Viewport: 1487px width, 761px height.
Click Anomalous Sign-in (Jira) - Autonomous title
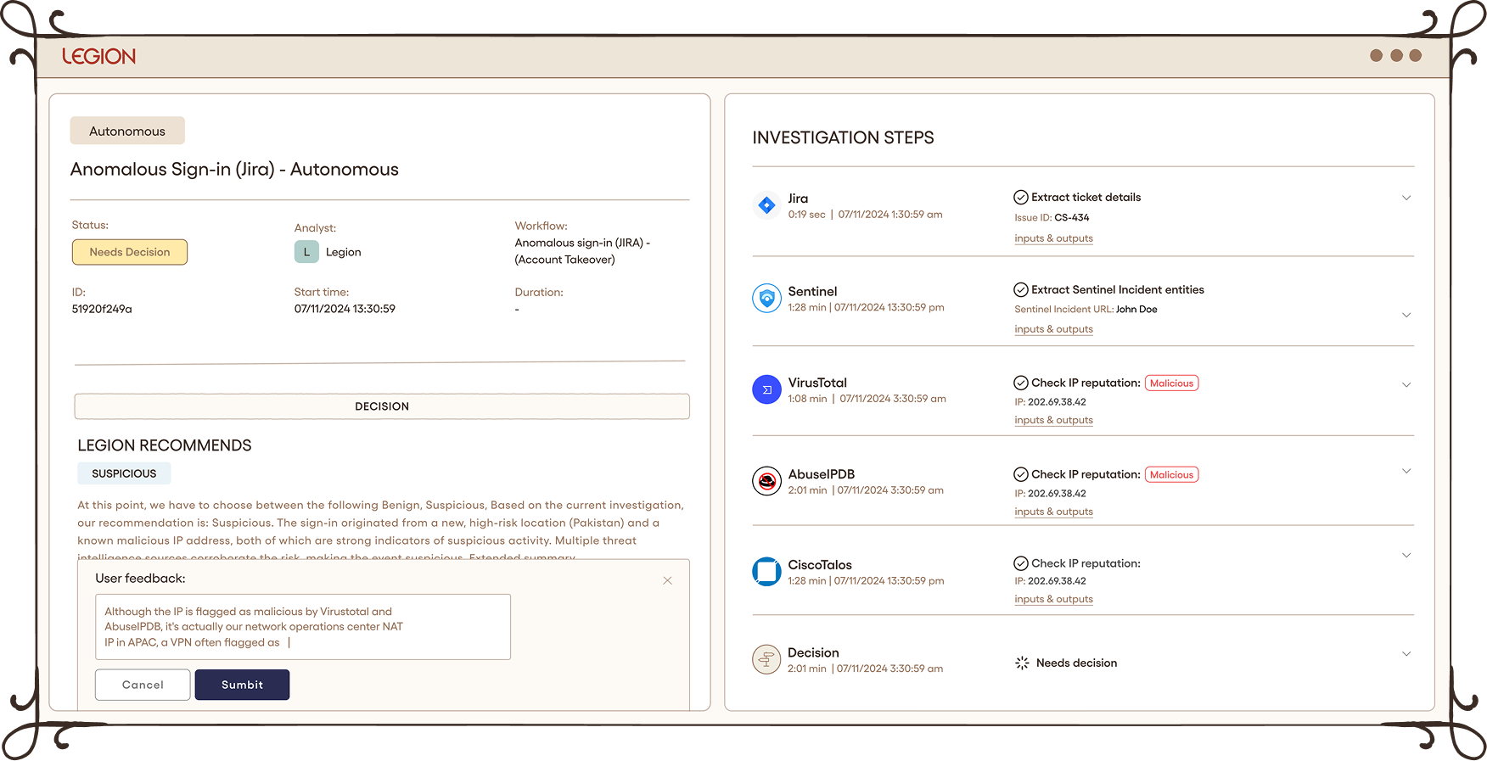pos(234,170)
